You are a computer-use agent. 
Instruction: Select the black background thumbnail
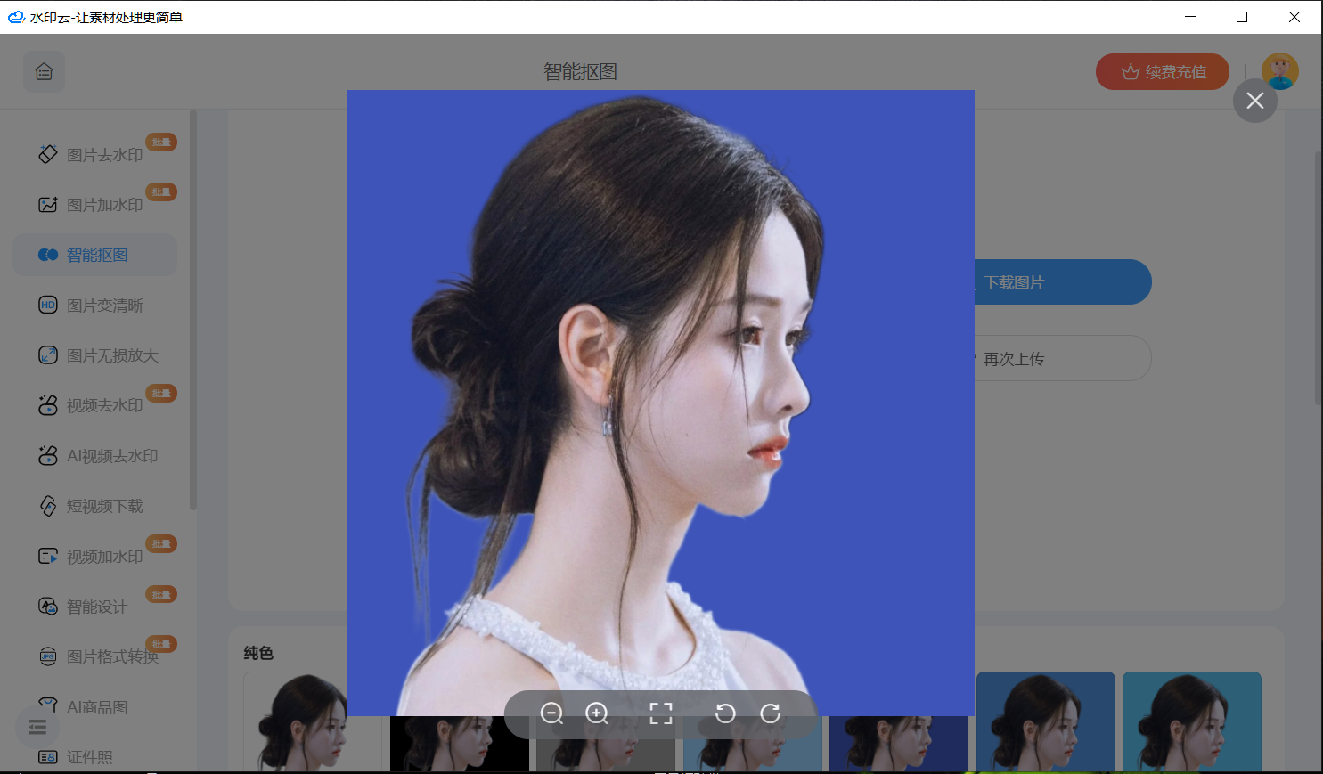click(x=459, y=744)
